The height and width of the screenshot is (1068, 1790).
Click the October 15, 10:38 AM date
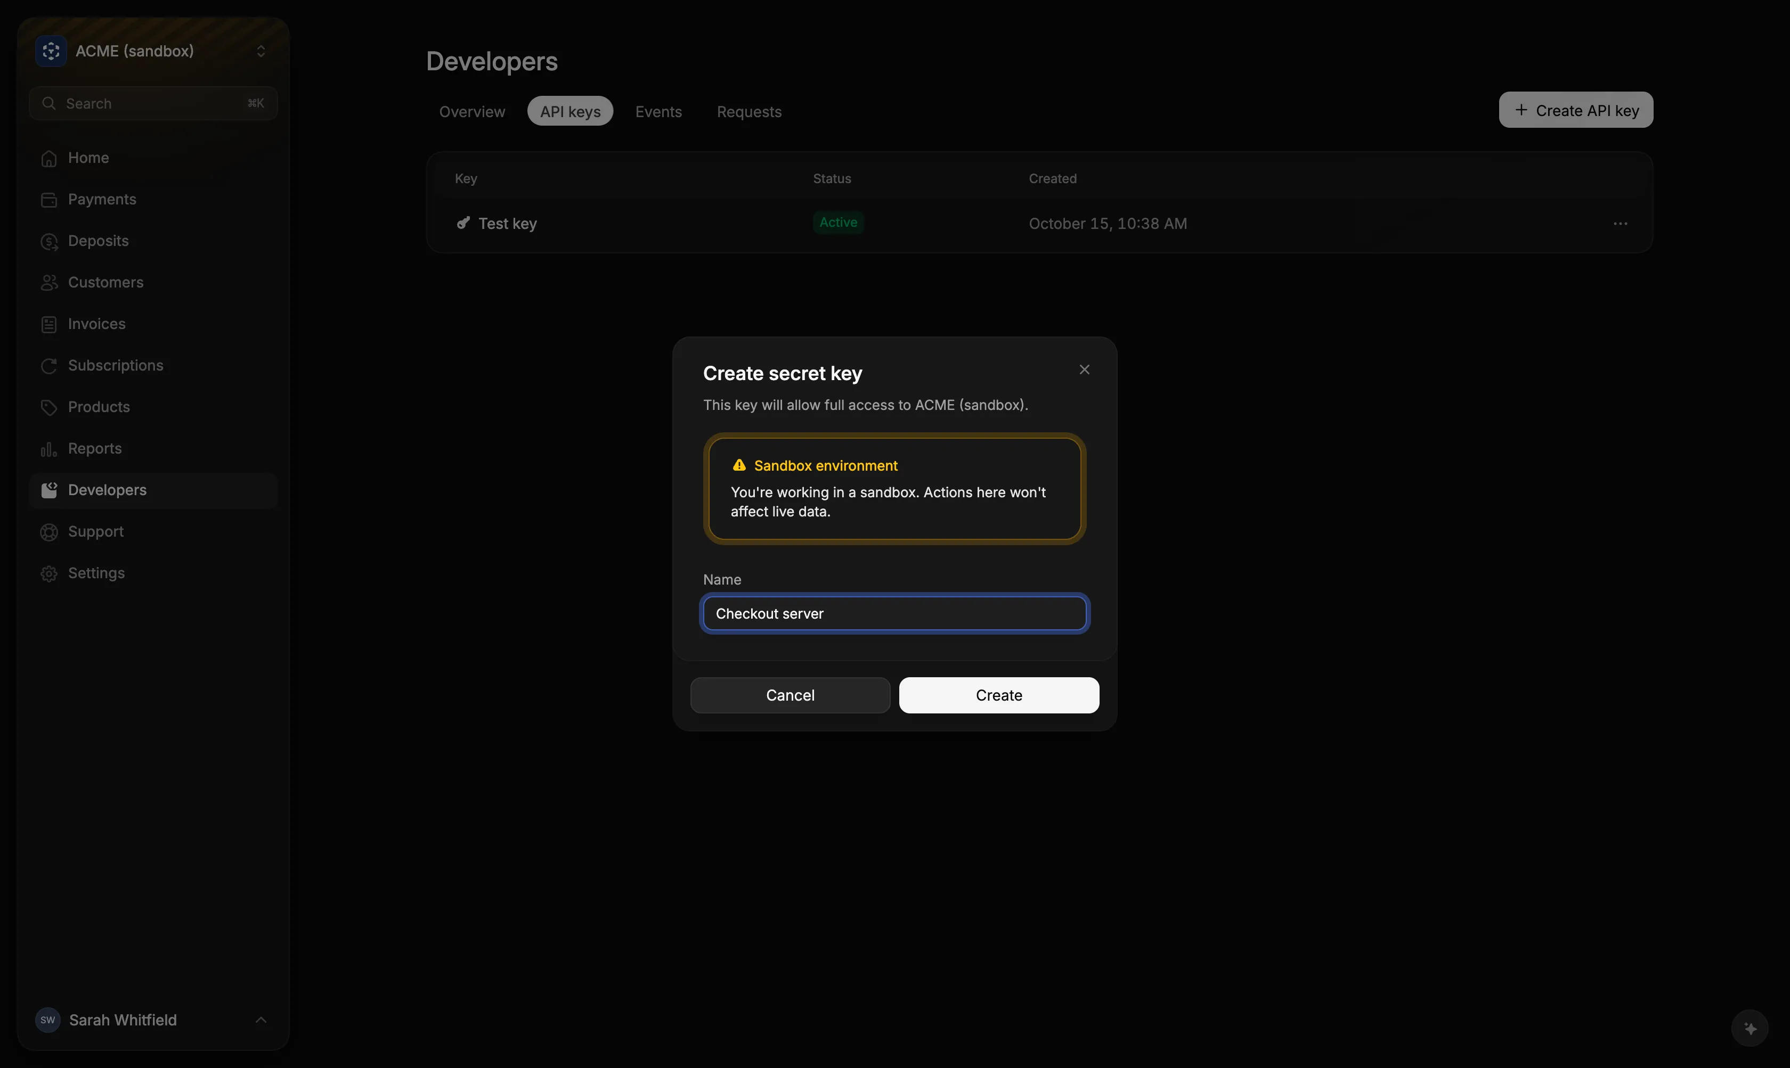(1108, 224)
